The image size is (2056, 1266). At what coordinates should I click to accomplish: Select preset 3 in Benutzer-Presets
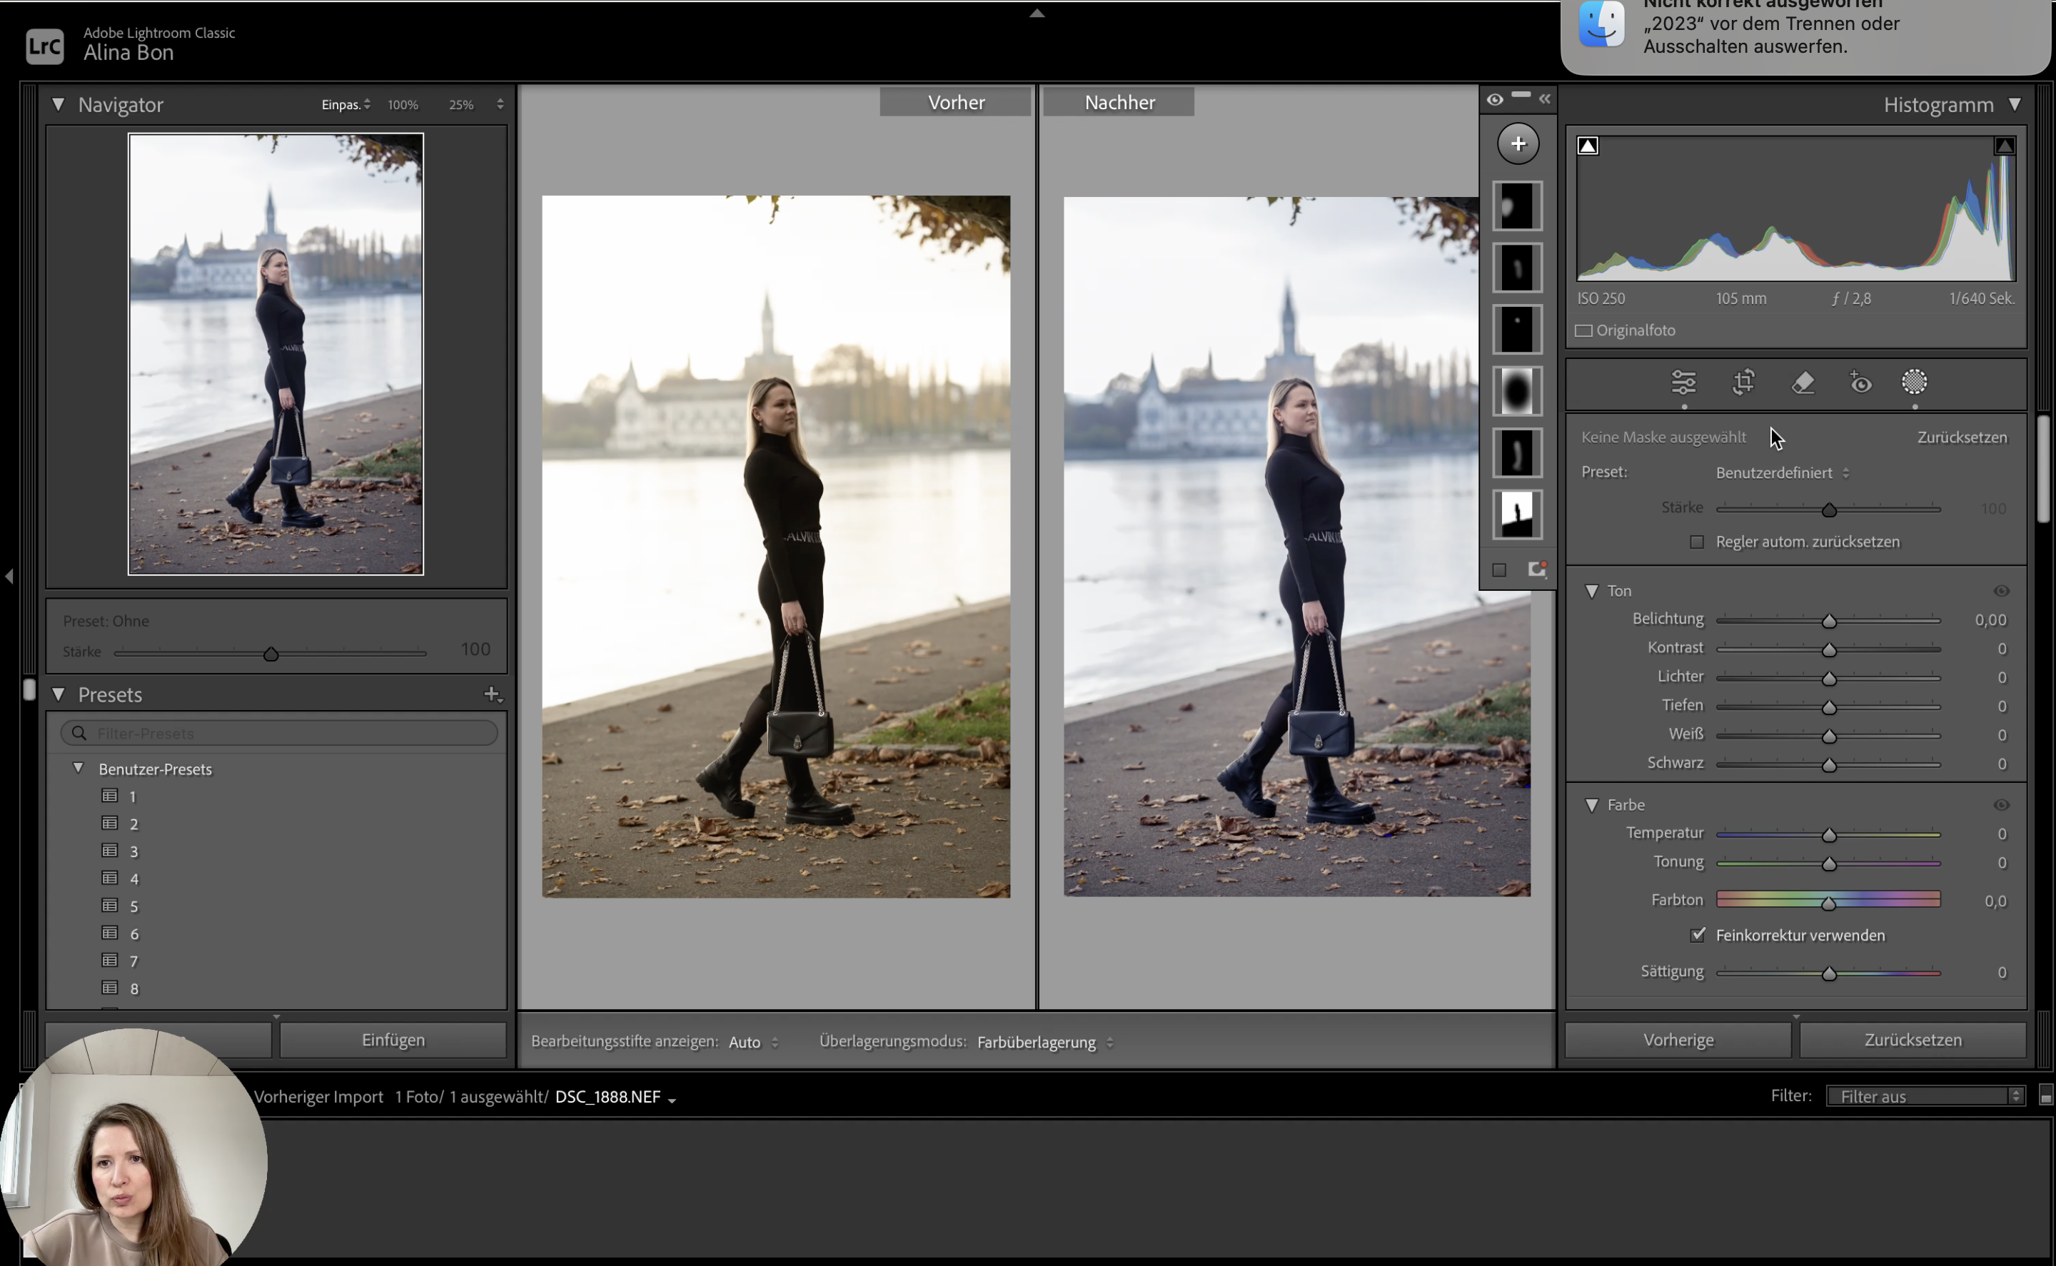pyautogui.click(x=134, y=851)
